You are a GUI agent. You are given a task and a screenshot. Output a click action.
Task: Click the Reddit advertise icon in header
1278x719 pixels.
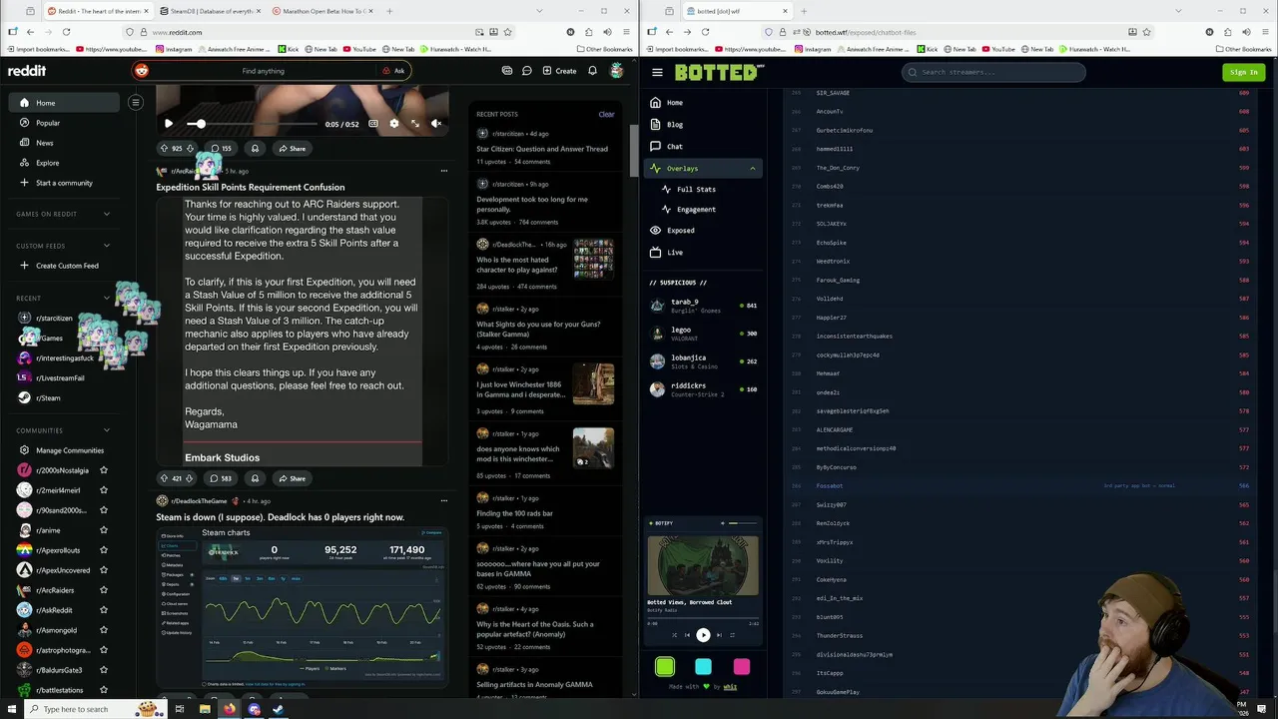[x=507, y=71]
